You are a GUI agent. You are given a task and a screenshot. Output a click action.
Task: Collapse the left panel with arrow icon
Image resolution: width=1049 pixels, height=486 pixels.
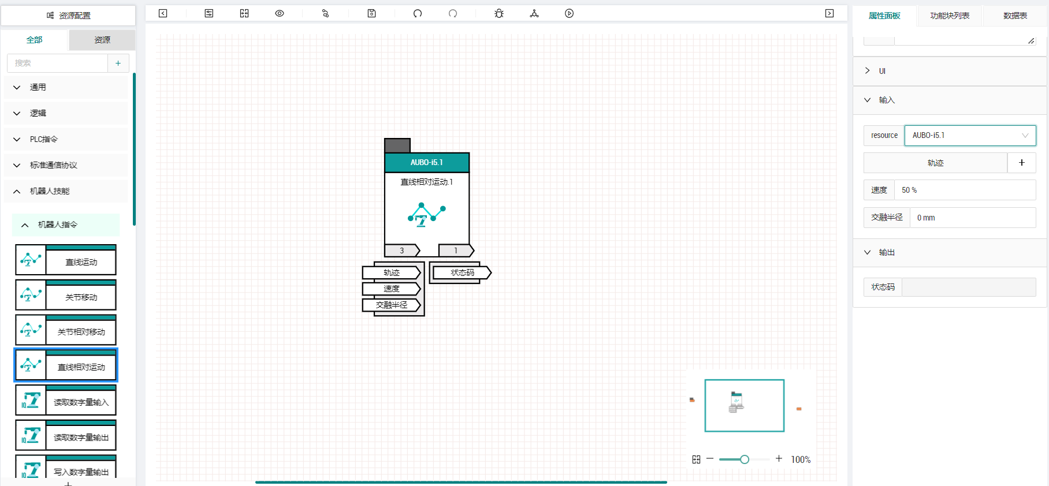pos(163,13)
